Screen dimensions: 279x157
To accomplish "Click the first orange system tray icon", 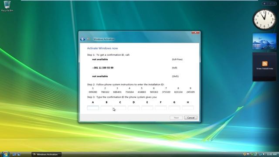I will coord(245,154).
